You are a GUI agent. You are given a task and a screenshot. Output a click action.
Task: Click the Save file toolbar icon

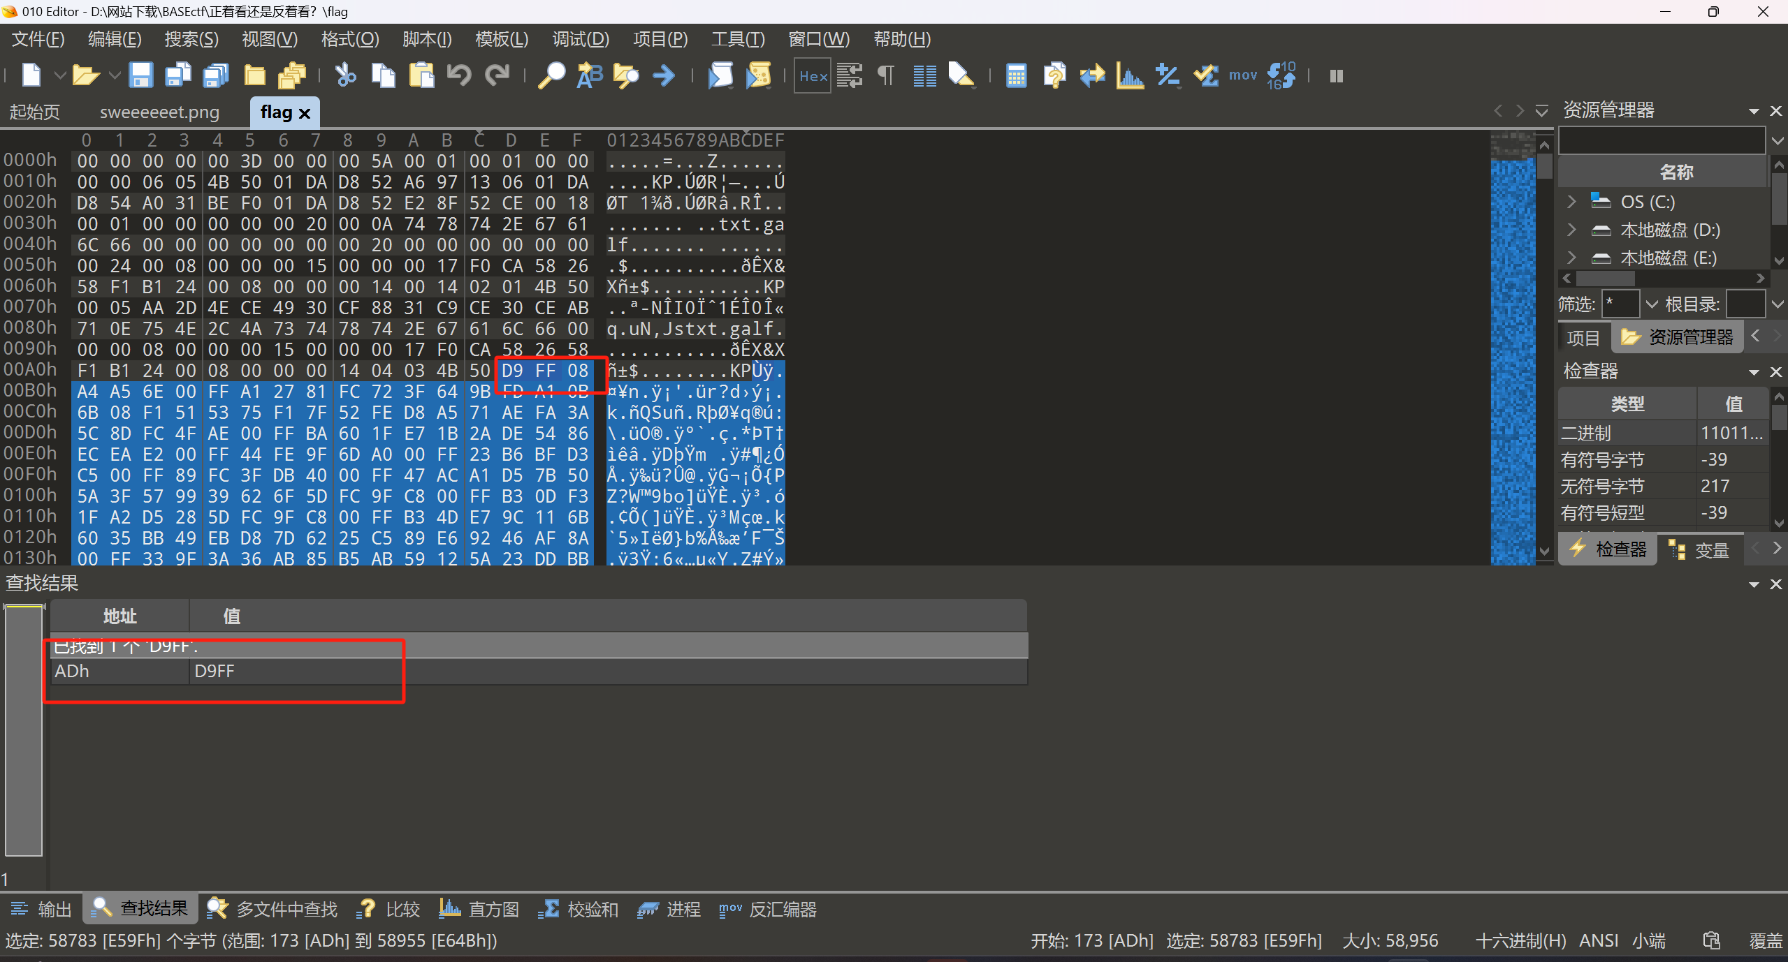(x=140, y=75)
